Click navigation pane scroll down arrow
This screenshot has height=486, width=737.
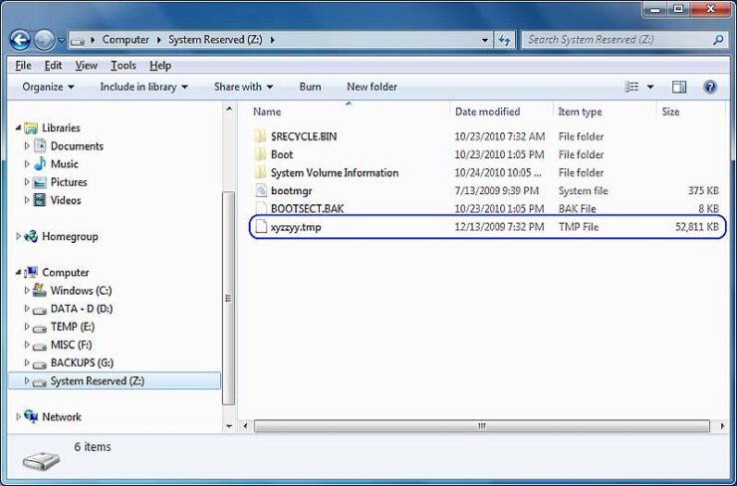pyautogui.click(x=229, y=426)
